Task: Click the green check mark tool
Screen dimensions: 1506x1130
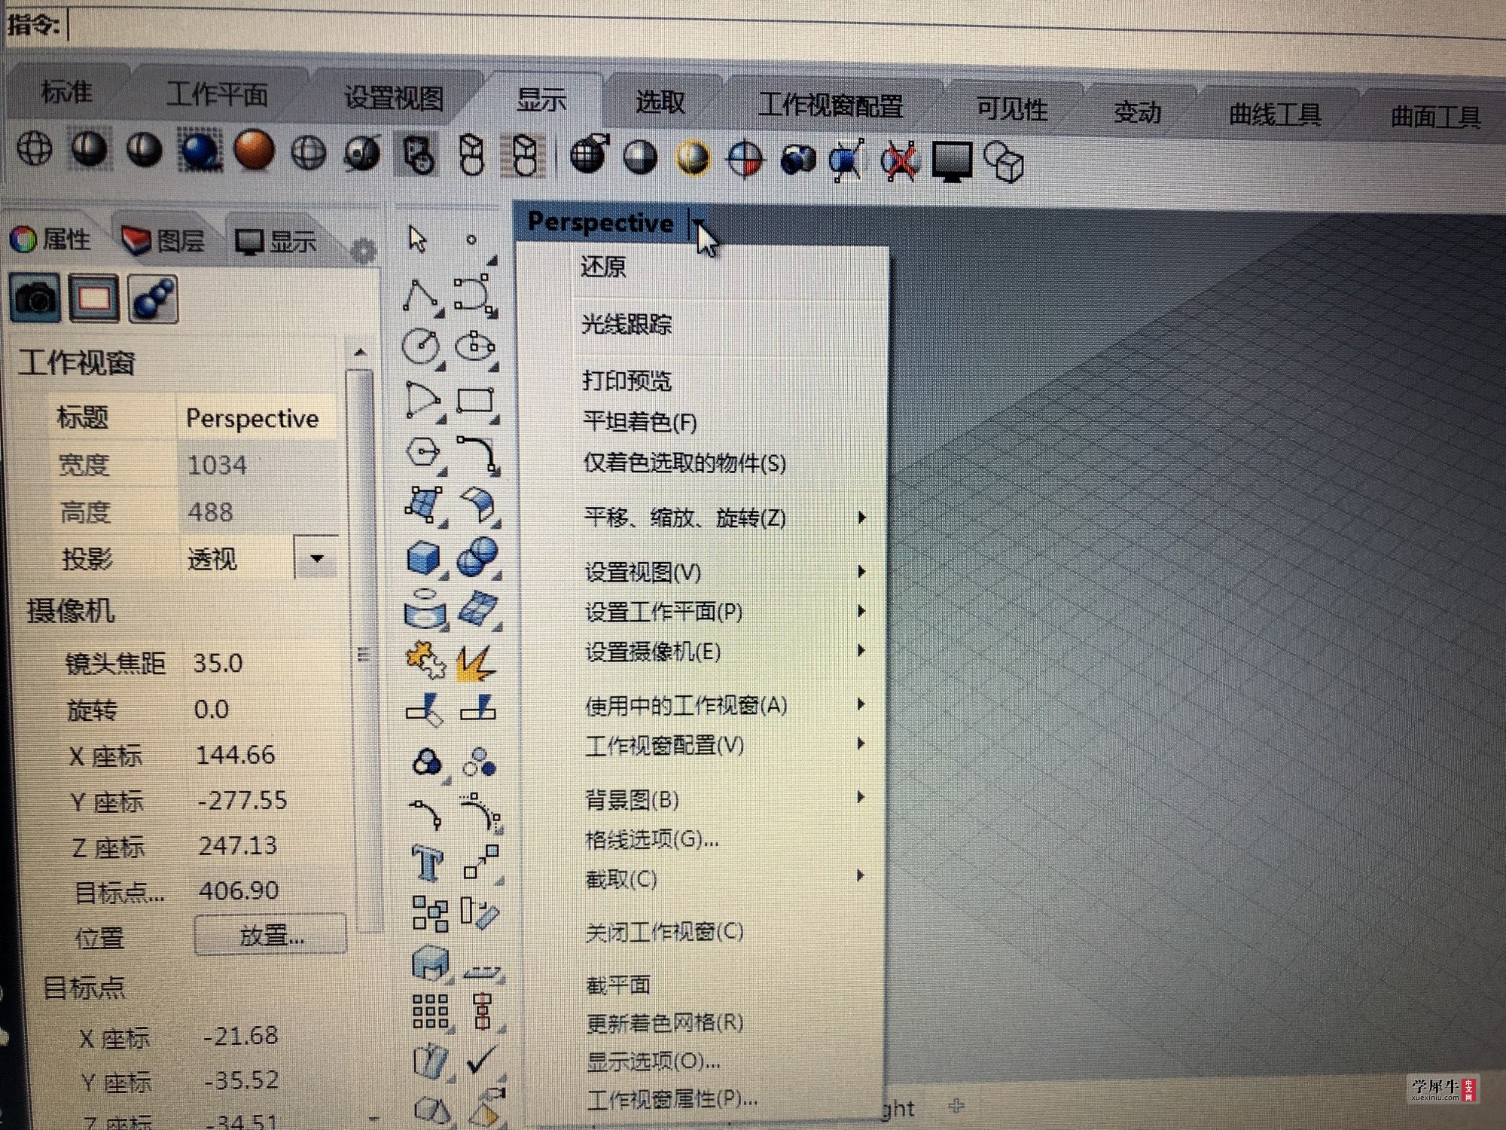Action: pos(482,1060)
